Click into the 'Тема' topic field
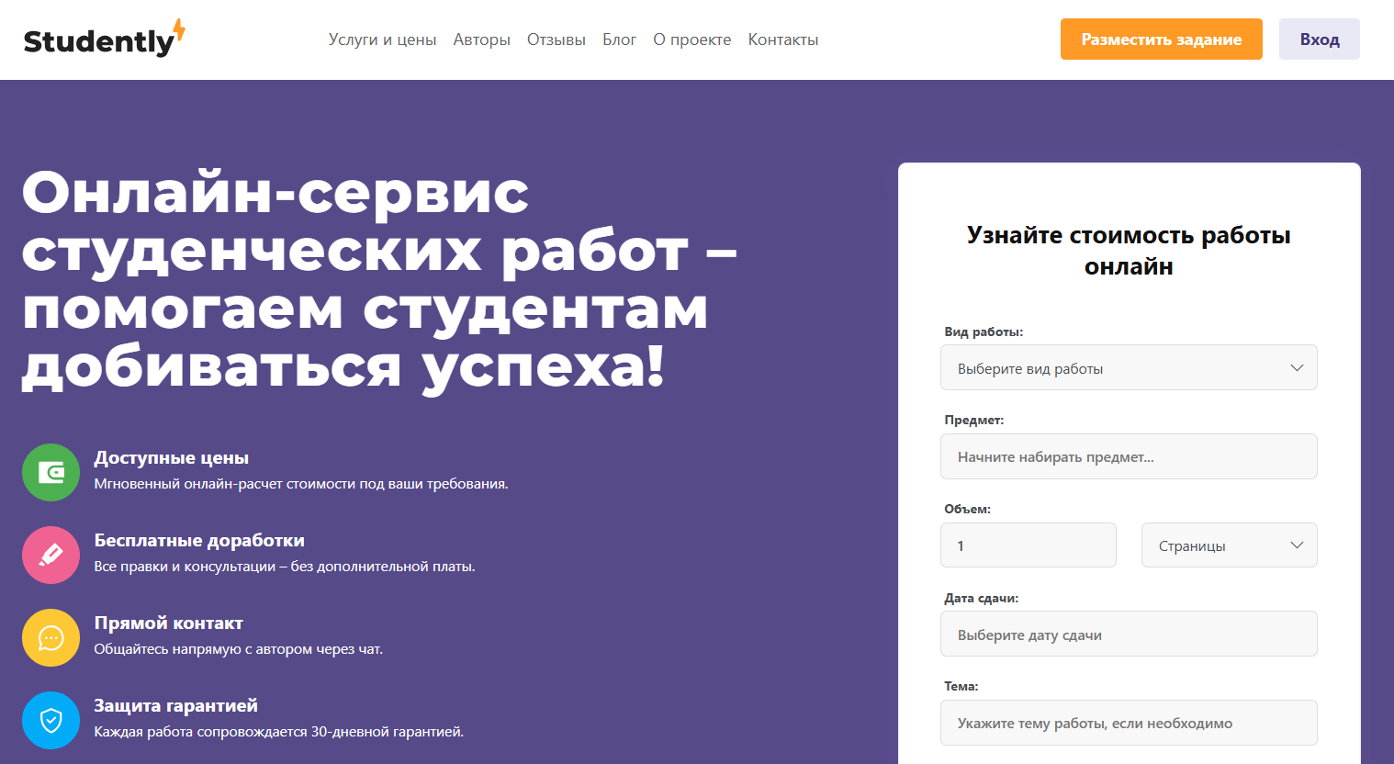The width and height of the screenshot is (1394, 764). [x=1128, y=724]
